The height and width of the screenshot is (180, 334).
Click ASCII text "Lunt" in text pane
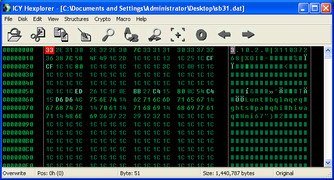[x=254, y=100]
